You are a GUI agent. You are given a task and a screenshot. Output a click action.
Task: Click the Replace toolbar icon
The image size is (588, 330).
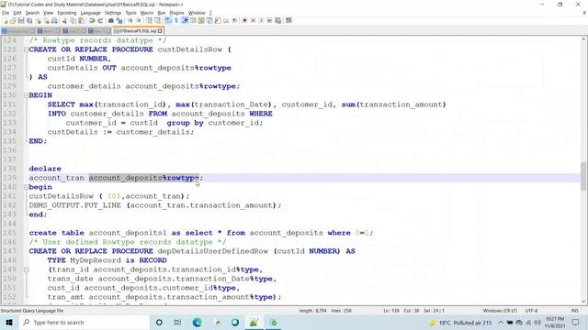119,20
